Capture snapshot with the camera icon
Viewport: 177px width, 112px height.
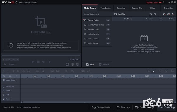pos(67,64)
